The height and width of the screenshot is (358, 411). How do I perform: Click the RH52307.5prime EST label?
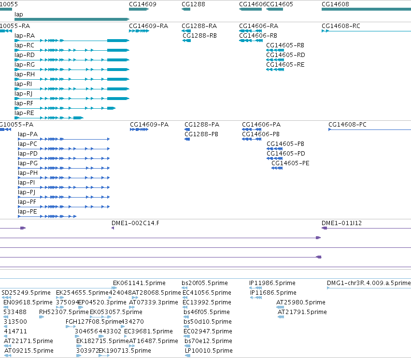tap(64, 313)
